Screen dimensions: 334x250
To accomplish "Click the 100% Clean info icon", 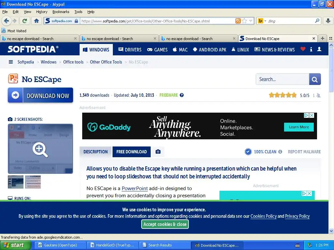I will (x=280, y=152).
